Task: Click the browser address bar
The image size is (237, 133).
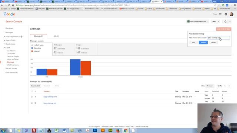Action: [115, 5]
